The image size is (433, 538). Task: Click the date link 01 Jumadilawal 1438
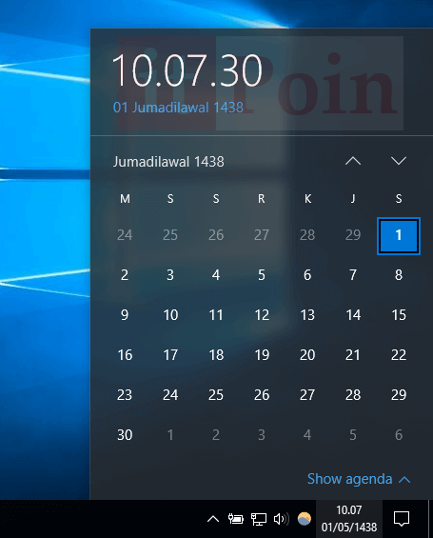coord(178,108)
